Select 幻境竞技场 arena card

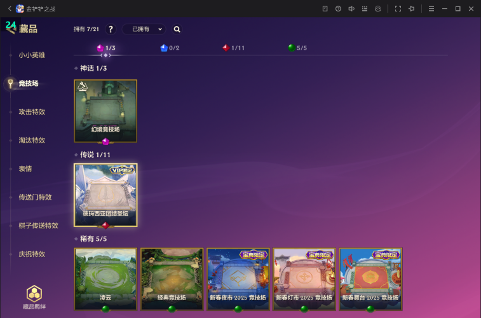(105, 111)
